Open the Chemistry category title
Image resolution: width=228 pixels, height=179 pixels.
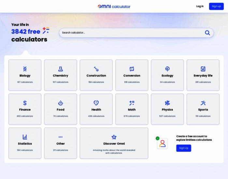pyautogui.click(x=61, y=76)
